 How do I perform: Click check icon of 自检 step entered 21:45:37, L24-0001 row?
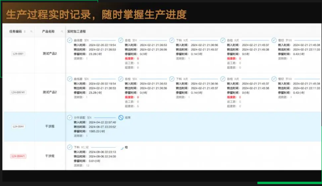[x=223, y=40]
